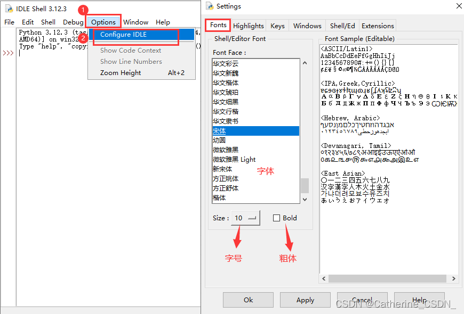Click the Settings Help button
The width and height of the screenshot is (464, 314).
point(419,300)
